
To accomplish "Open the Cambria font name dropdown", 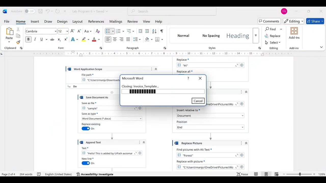I will pyautogui.click(x=41, y=31).
